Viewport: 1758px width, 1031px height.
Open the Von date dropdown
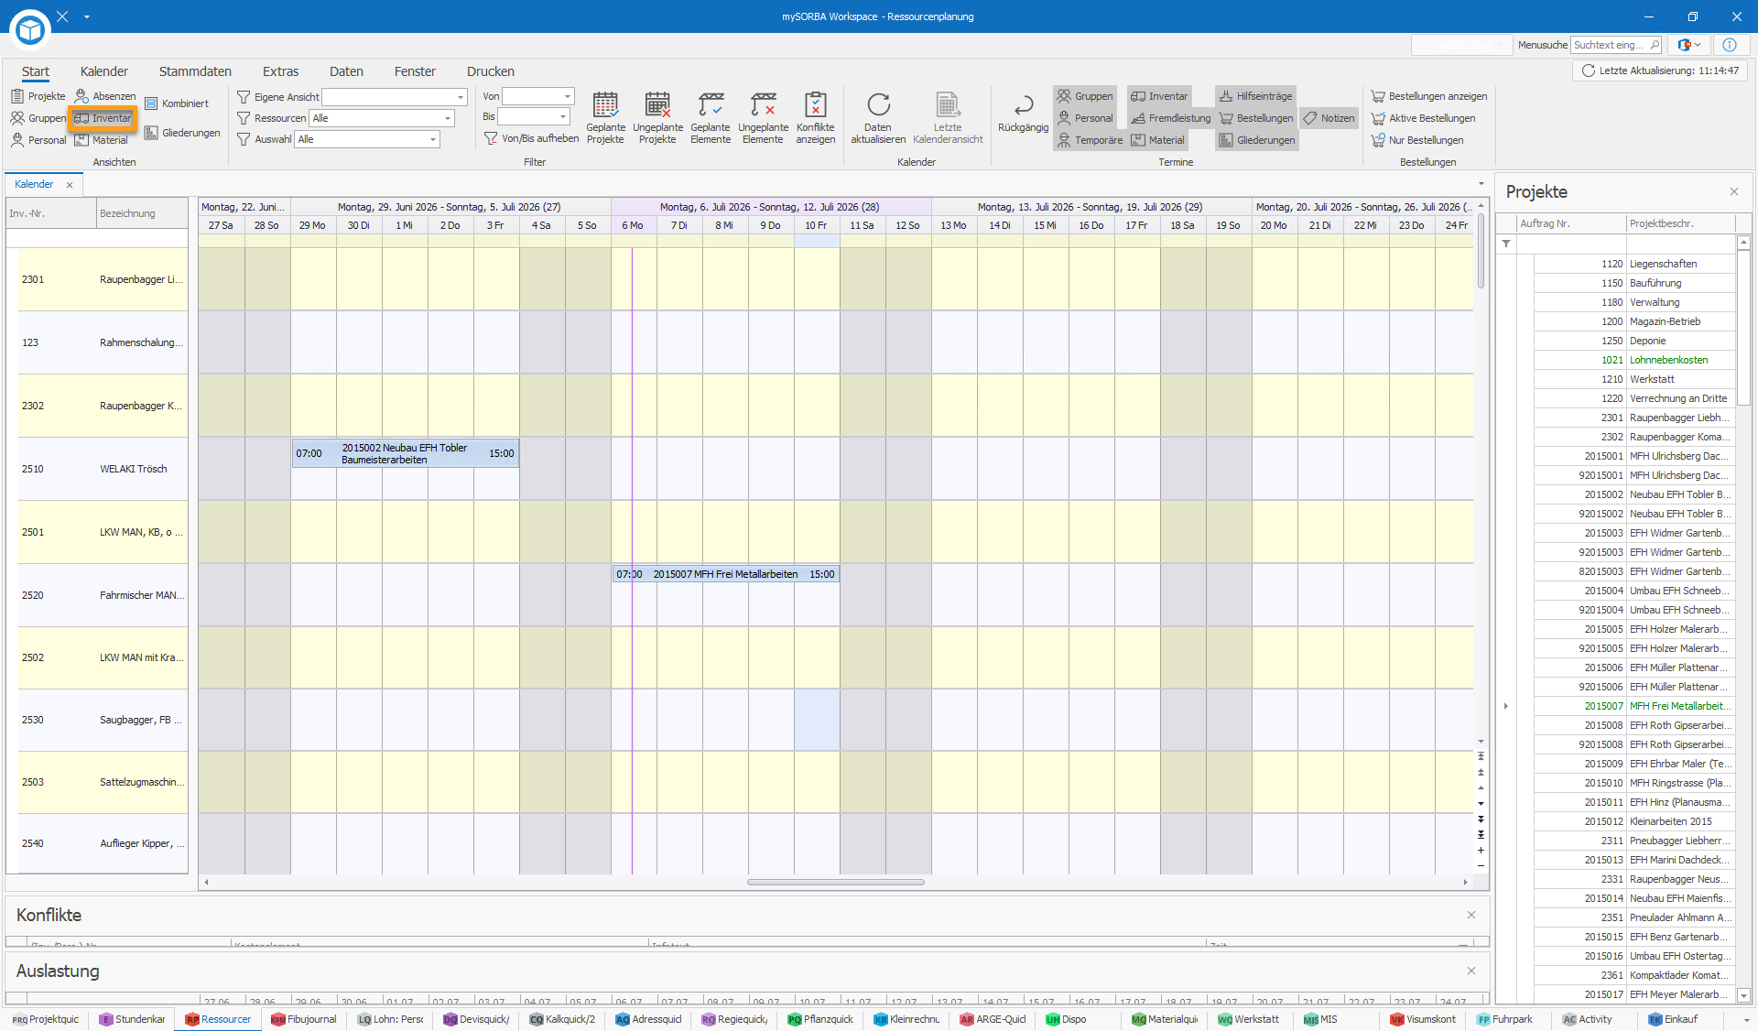pos(567,96)
